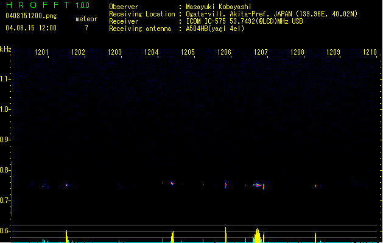Click the 1207 time axis label
The height and width of the screenshot is (243, 383).
261,52
